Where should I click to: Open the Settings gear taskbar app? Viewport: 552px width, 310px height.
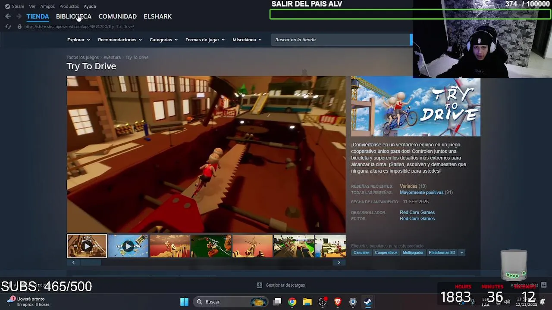(x=353, y=302)
